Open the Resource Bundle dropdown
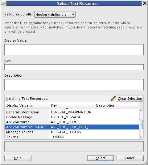148x165 pixels. coord(55,15)
